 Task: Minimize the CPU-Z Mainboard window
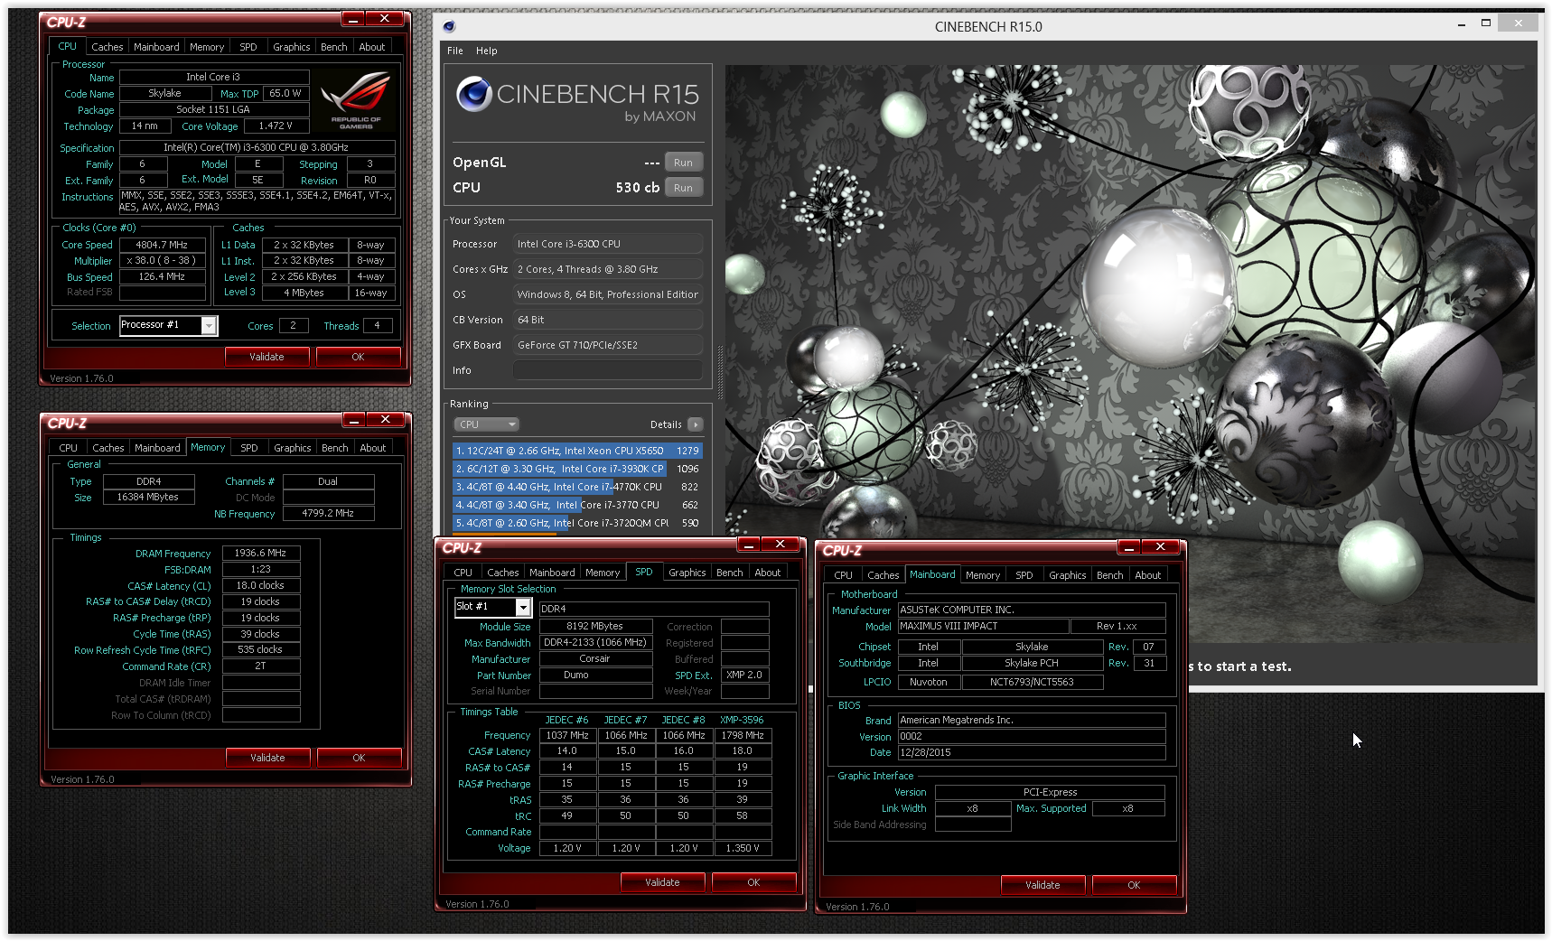point(1128,547)
